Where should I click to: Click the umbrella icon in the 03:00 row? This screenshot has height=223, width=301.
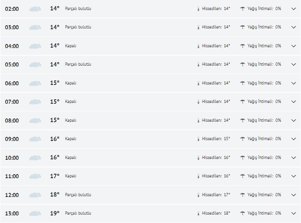(243, 27)
